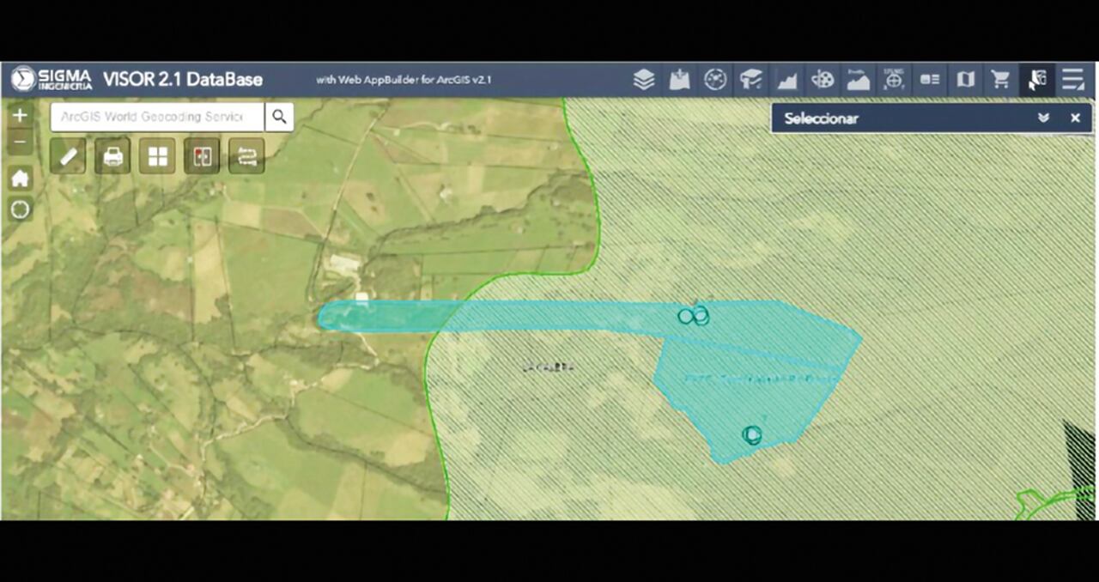Screen dimensions: 1099x582
Task: Open the shopping cart widget
Action: 1000,80
